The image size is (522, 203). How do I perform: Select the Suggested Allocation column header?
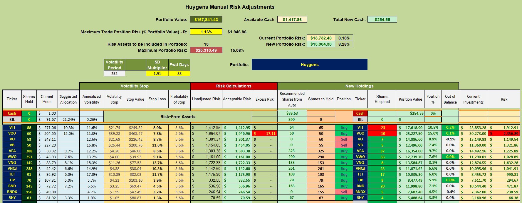click(68, 99)
